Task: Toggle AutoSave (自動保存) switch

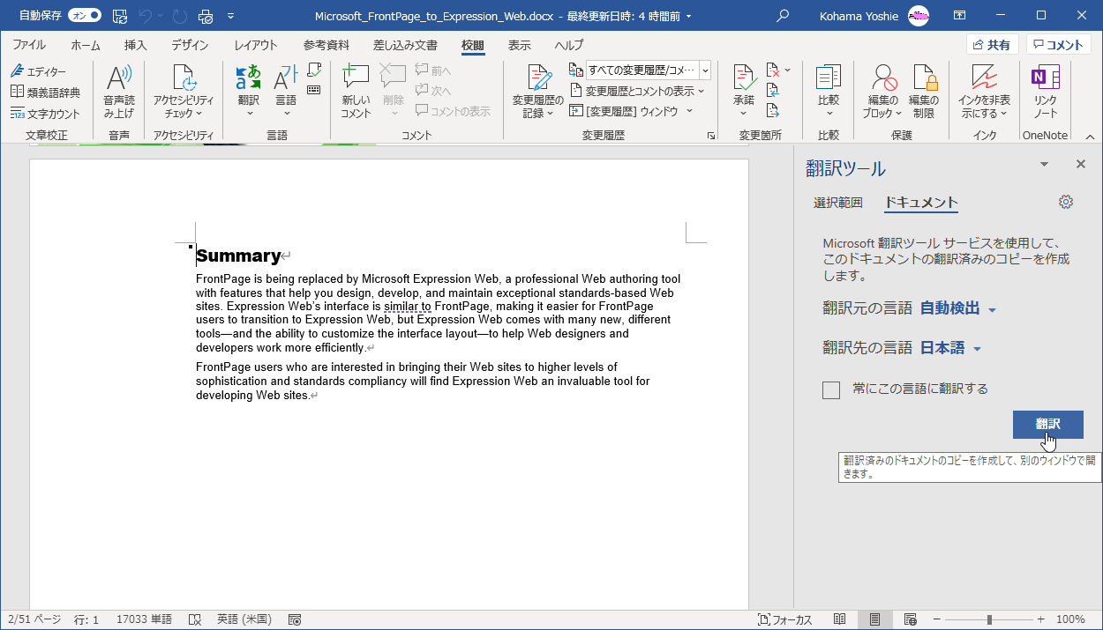Action: tap(85, 16)
